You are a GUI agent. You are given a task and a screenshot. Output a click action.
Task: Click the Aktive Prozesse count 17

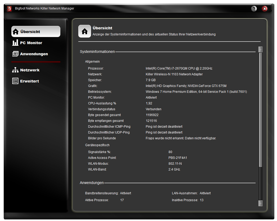(x=122, y=200)
